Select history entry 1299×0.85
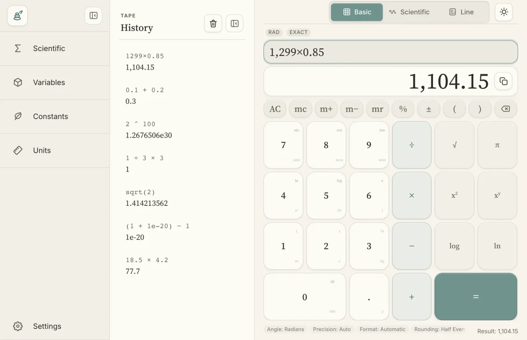The image size is (527, 340). click(182, 62)
